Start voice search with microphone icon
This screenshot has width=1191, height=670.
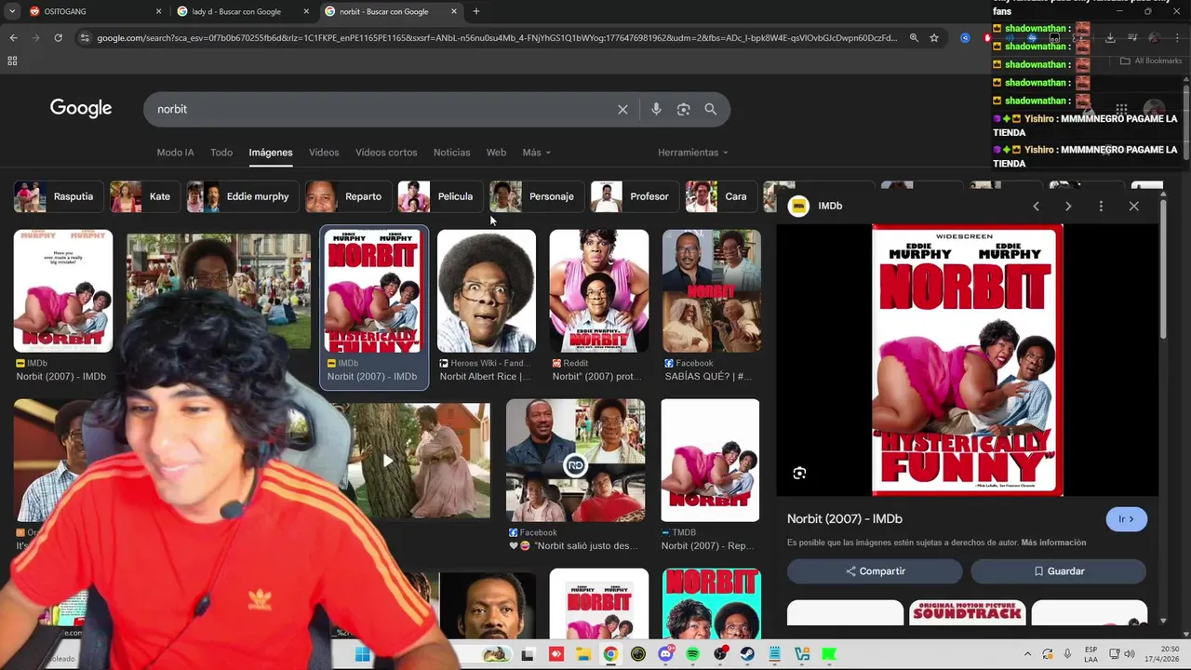point(656,109)
